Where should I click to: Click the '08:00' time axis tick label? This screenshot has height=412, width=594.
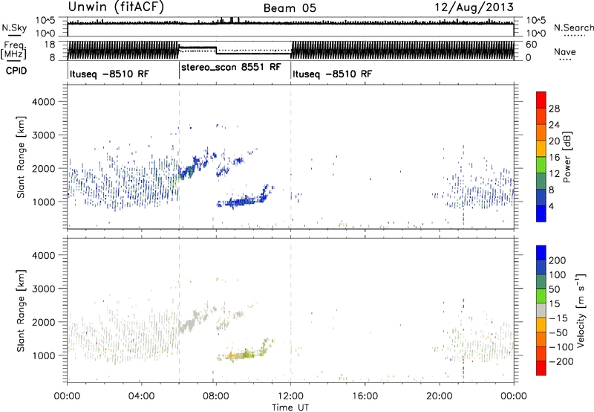[216, 396]
